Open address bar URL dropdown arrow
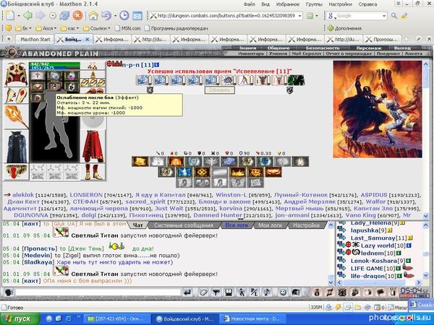434x325 pixels. pos(299,16)
